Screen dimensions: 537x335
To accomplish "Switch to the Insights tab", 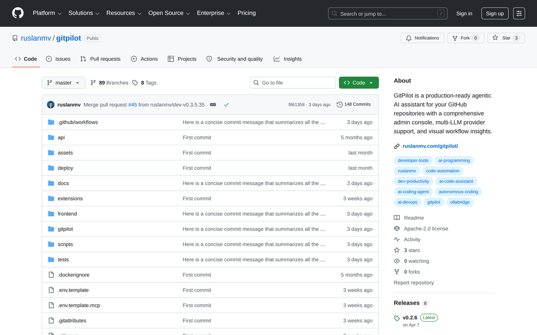I will [288, 59].
